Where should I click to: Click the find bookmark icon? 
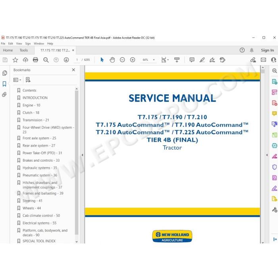click(x=28, y=80)
